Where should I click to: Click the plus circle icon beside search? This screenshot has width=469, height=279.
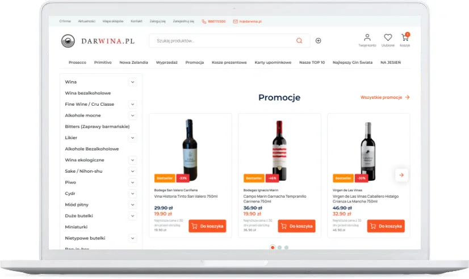318,41
